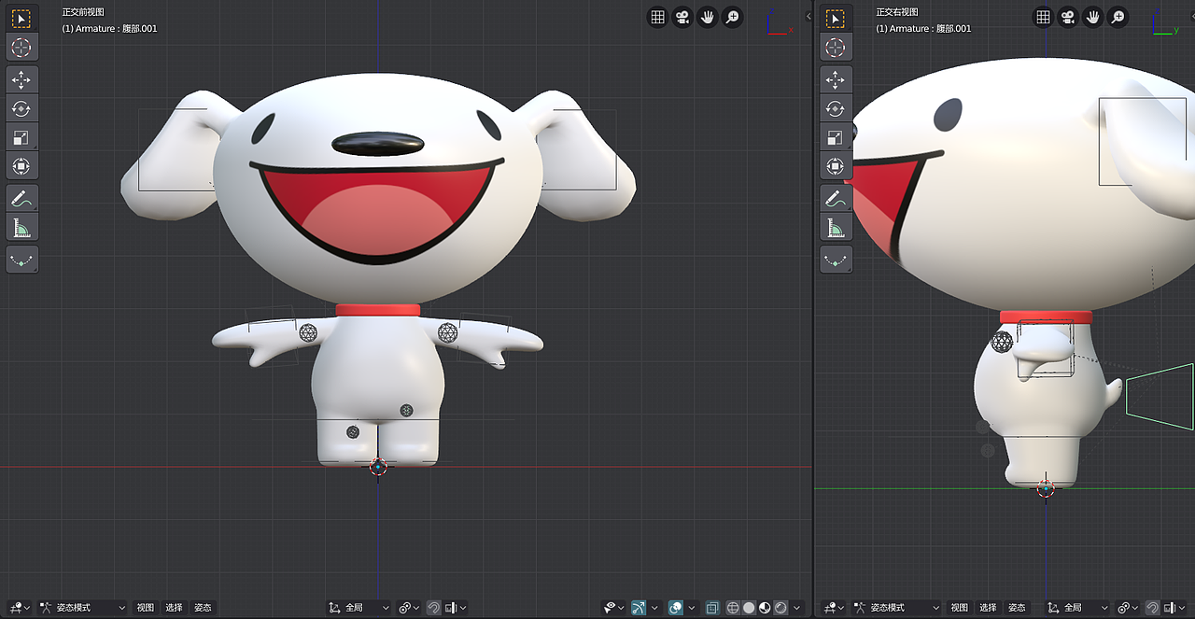Open snapping options dropdown in left viewport
Image resolution: width=1195 pixels, height=619 pixels.
456,608
